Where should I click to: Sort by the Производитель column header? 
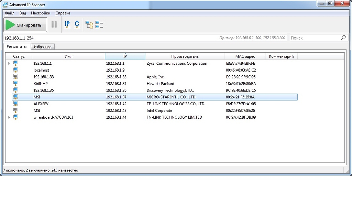[185, 56]
